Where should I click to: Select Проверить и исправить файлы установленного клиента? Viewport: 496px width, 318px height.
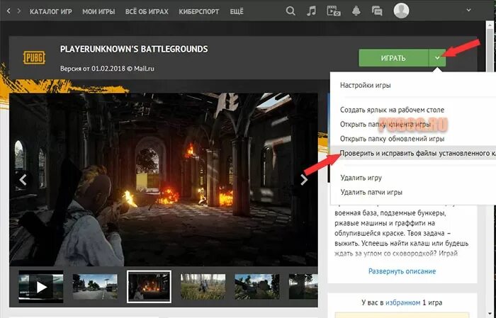coord(413,153)
